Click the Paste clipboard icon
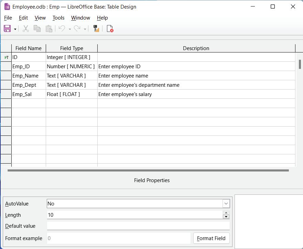Viewport: 303px width, 249px height. 49,28
